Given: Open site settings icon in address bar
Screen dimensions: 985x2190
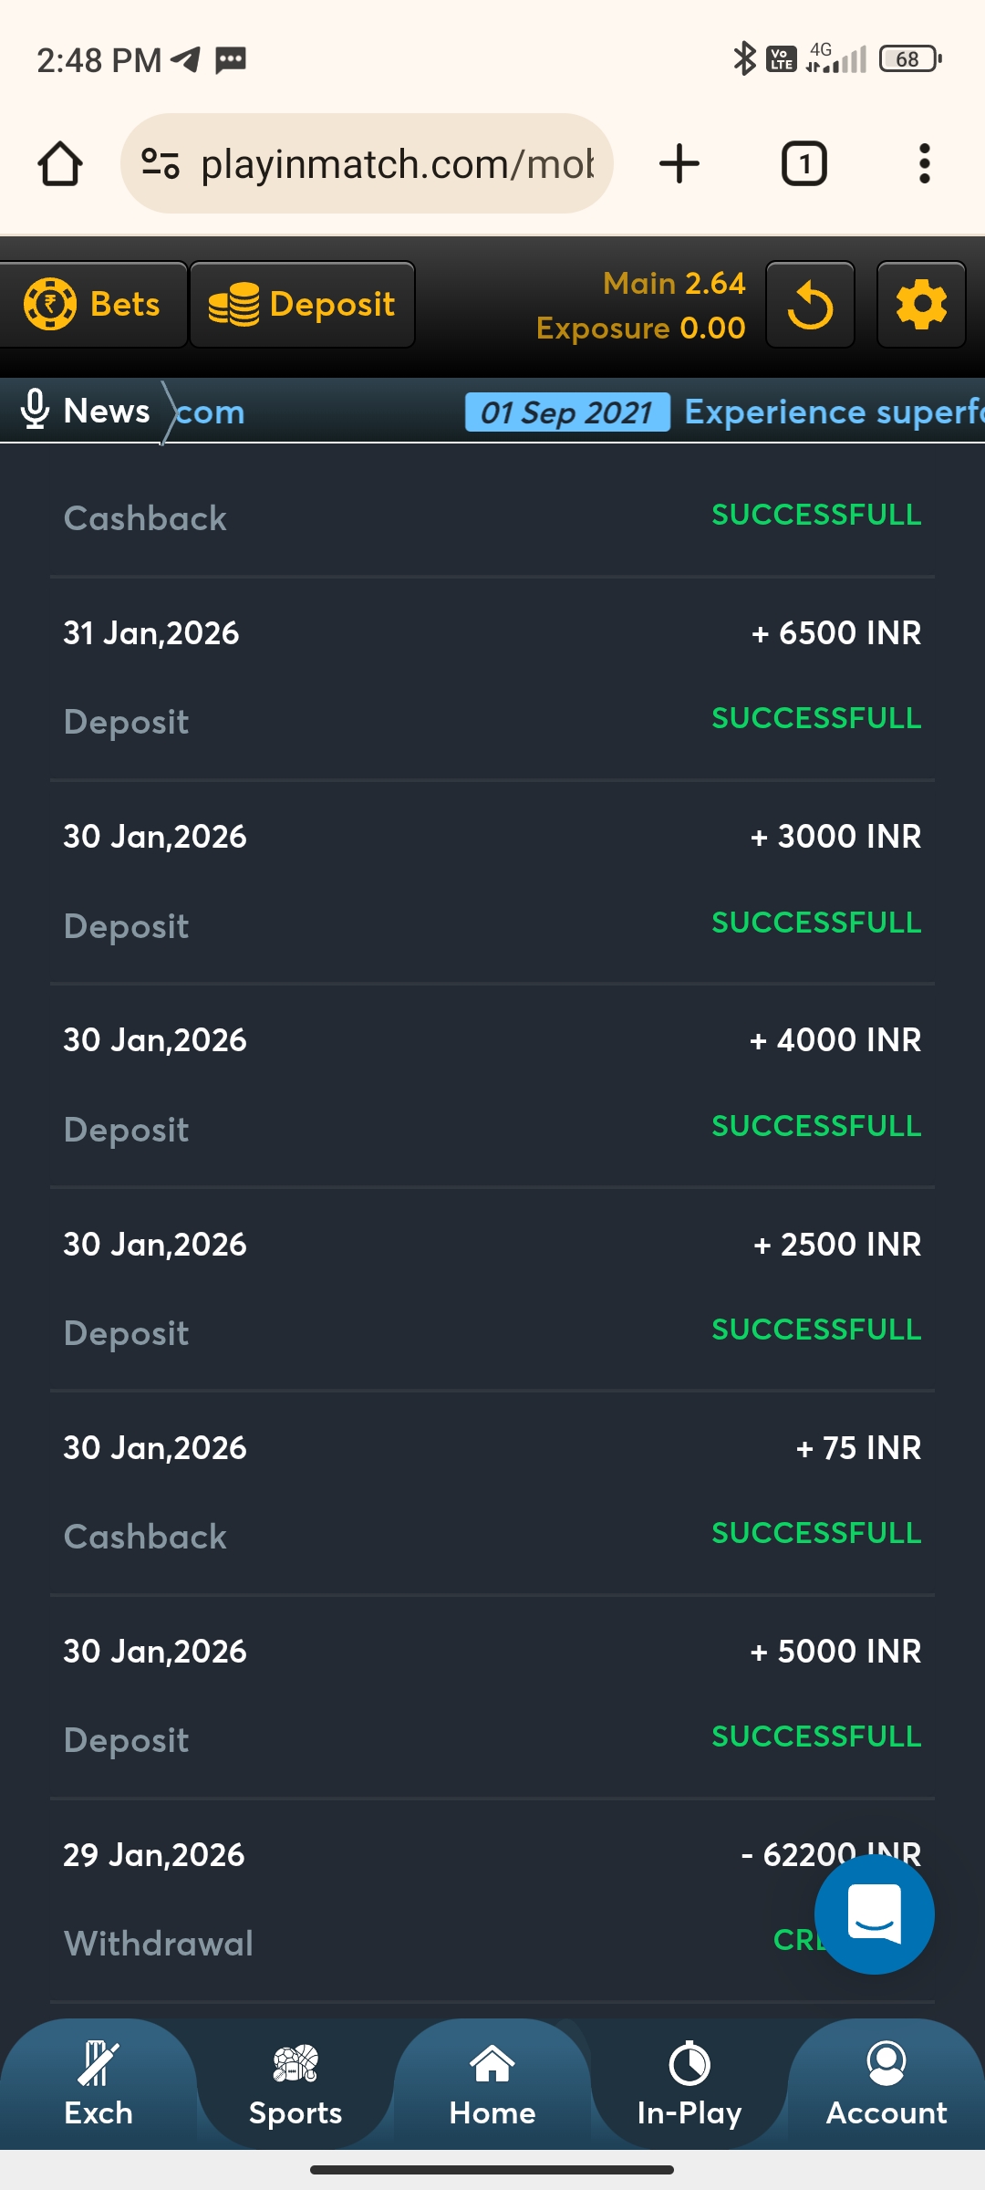Looking at the screenshot, I should [160, 164].
